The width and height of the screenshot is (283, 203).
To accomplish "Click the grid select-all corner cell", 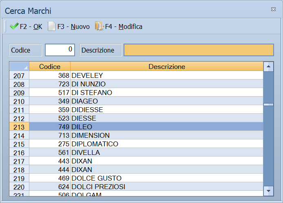I will coord(19,66).
